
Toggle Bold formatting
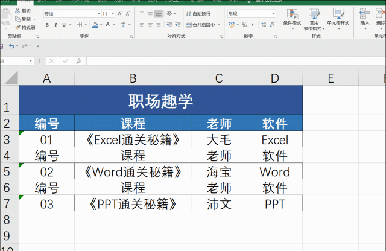click(47, 25)
